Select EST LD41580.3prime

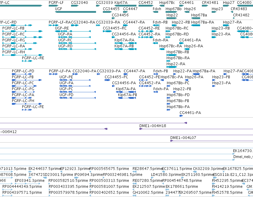(152, 178)
